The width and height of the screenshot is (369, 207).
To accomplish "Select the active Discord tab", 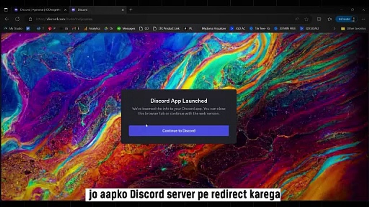I will pyautogui.click(x=98, y=10).
